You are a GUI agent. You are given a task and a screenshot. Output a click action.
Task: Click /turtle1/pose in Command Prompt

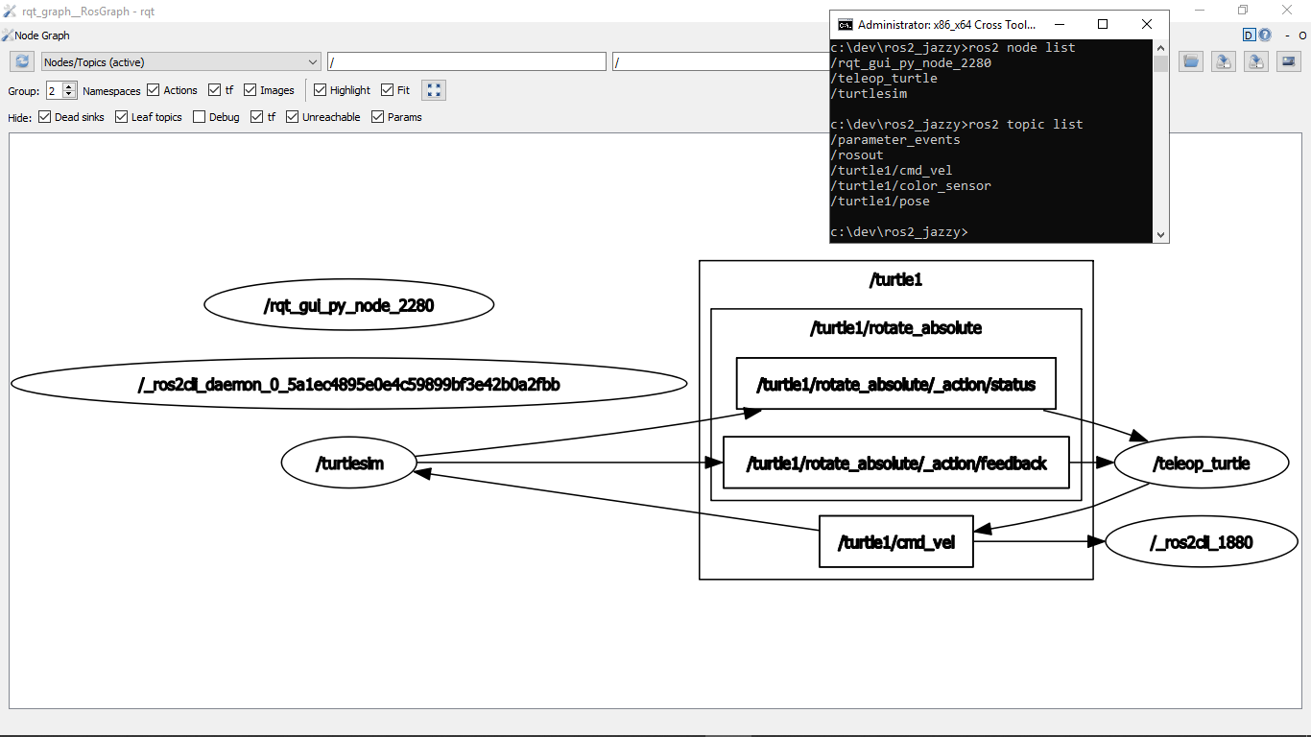(880, 202)
